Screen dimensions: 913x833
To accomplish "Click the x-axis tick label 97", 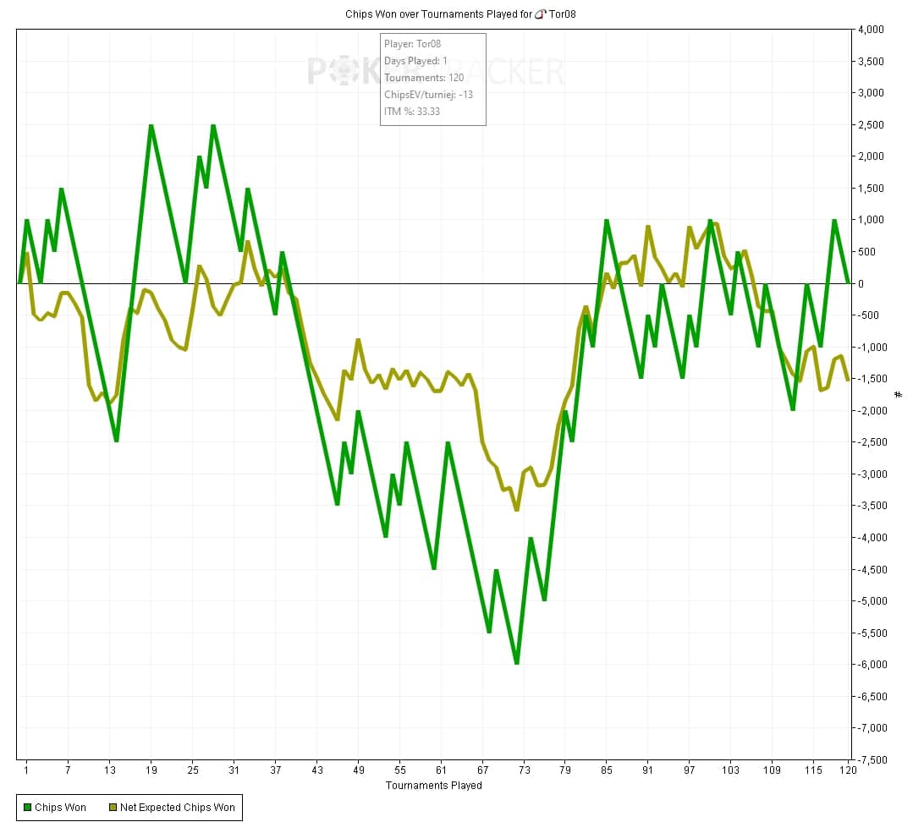I will click(x=690, y=770).
